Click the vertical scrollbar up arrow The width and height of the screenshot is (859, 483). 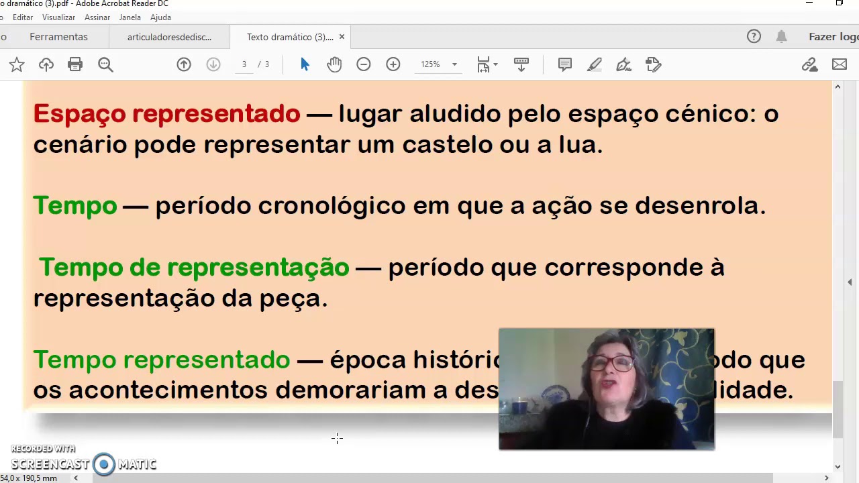(x=838, y=87)
